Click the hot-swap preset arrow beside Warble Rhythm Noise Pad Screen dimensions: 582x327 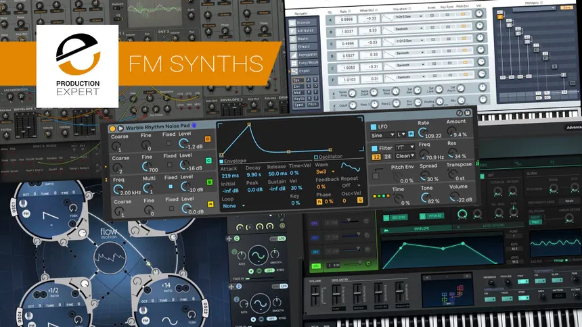coord(120,128)
